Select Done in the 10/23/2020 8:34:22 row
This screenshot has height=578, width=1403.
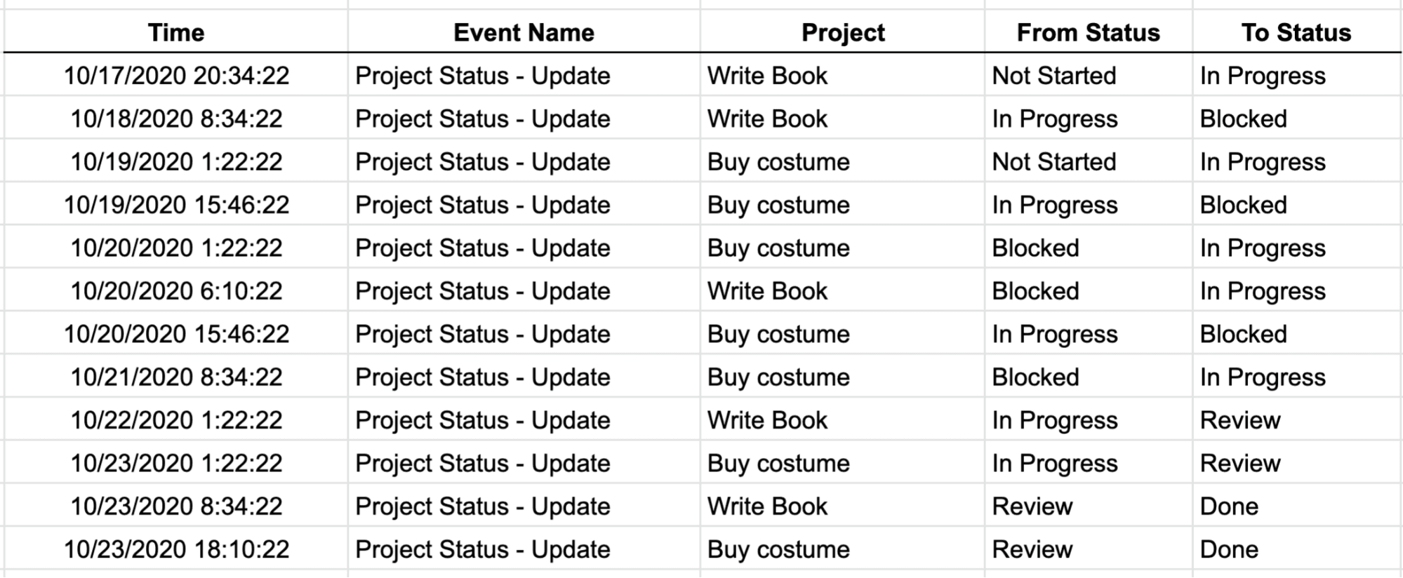(1229, 506)
